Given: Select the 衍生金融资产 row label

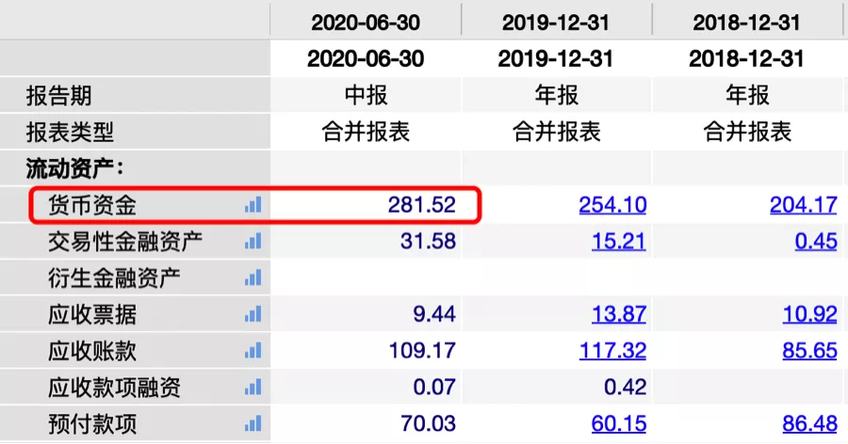Looking at the screenshot, I should [114, 278].
